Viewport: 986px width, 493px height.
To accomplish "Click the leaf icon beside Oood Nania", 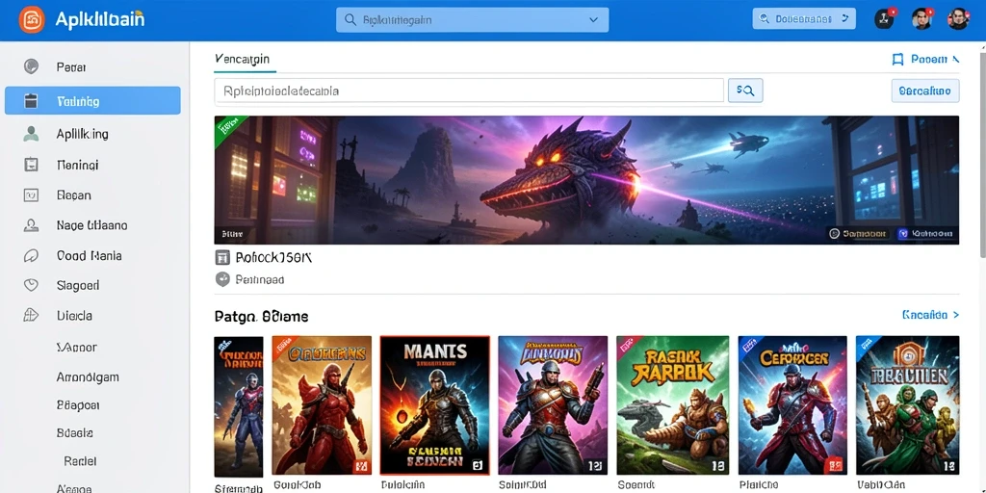I will 31,256.
